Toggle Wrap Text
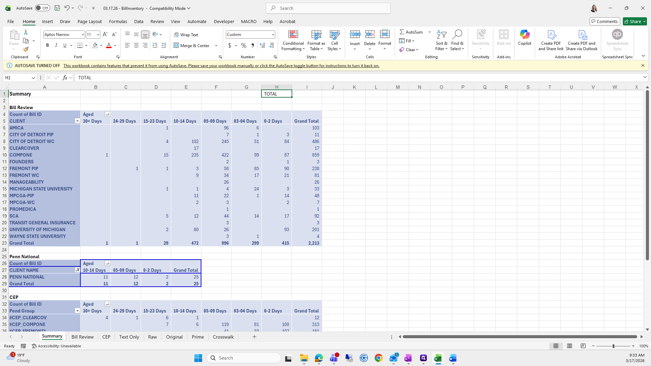 (x=186, y=35)
